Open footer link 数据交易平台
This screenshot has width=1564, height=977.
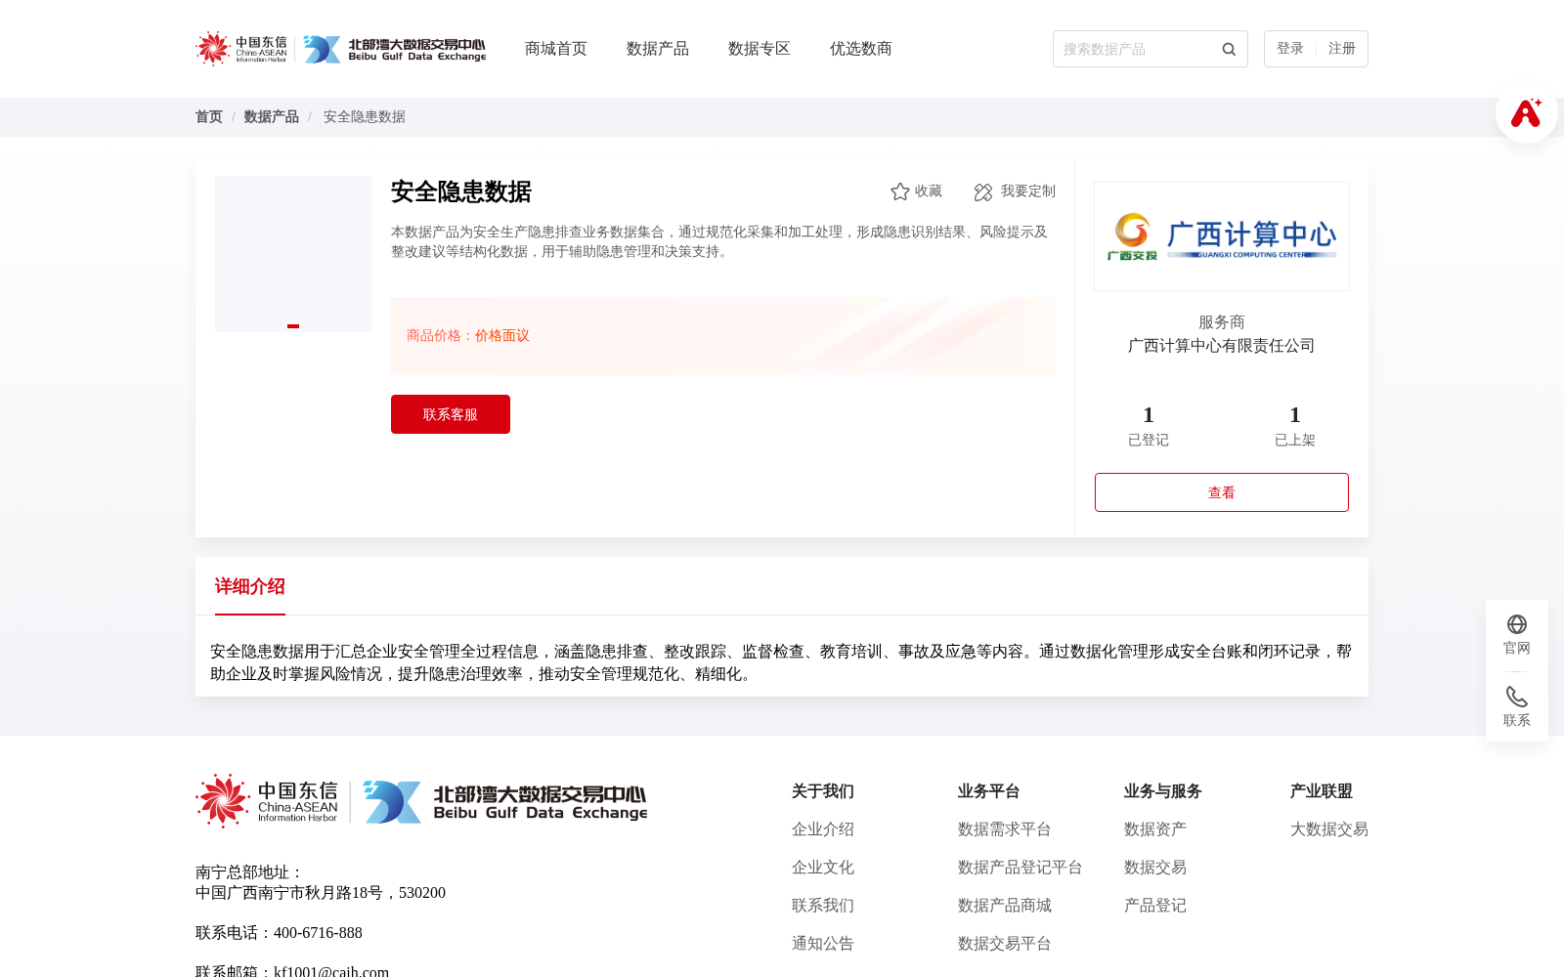1005,944
